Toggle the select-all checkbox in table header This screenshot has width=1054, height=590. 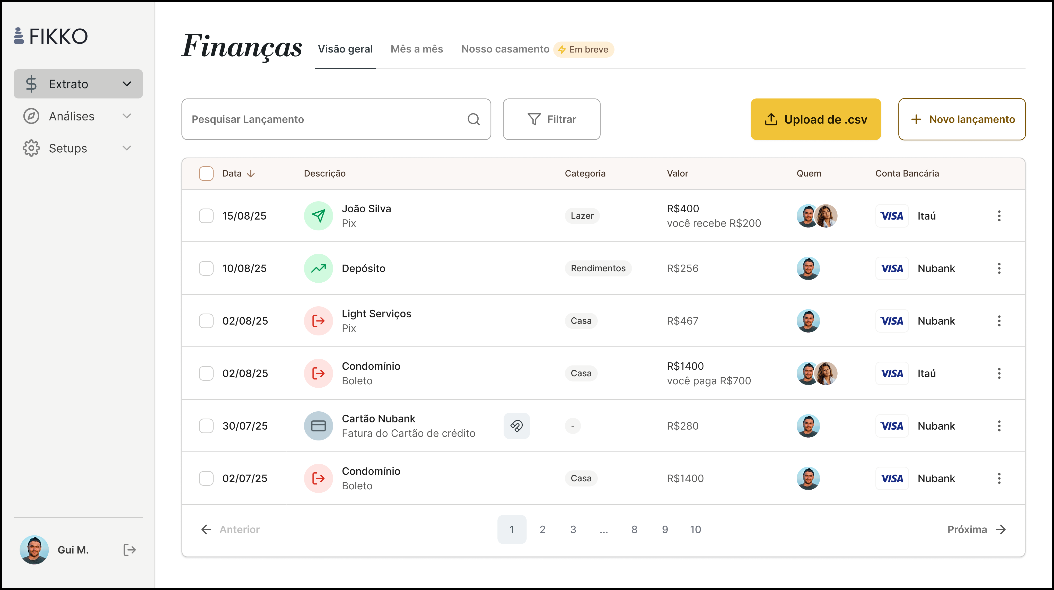206,173
